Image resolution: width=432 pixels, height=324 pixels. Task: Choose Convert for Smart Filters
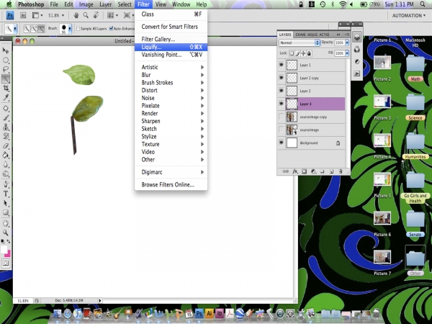[171, 27]
